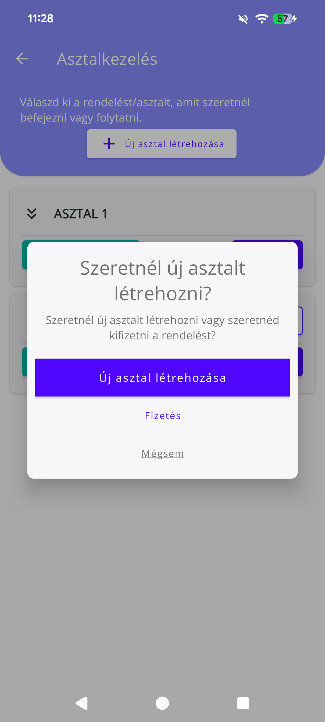This screenshot has width=325, height=722.
Task: Tap the muted volume icon in the status bar
Action: [243, 19]
